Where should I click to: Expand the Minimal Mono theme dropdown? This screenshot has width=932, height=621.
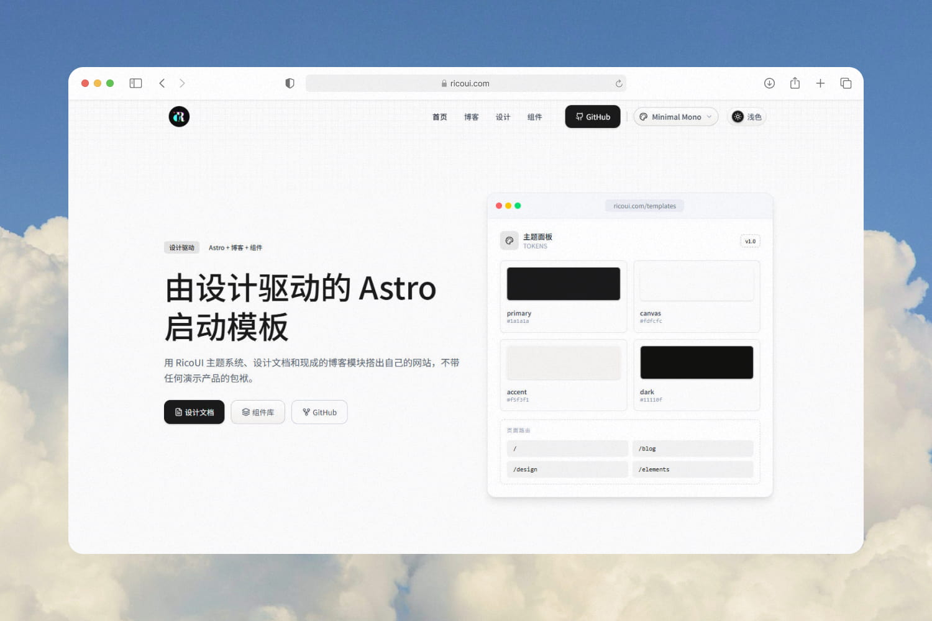[676, 117]
